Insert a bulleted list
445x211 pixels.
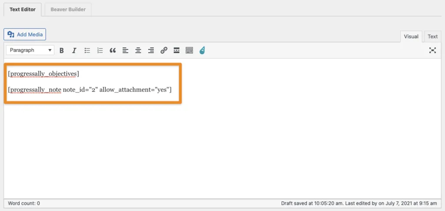pos(87,50)
